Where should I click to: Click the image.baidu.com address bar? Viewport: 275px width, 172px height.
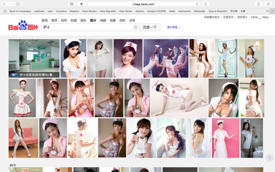click(143, 4)
